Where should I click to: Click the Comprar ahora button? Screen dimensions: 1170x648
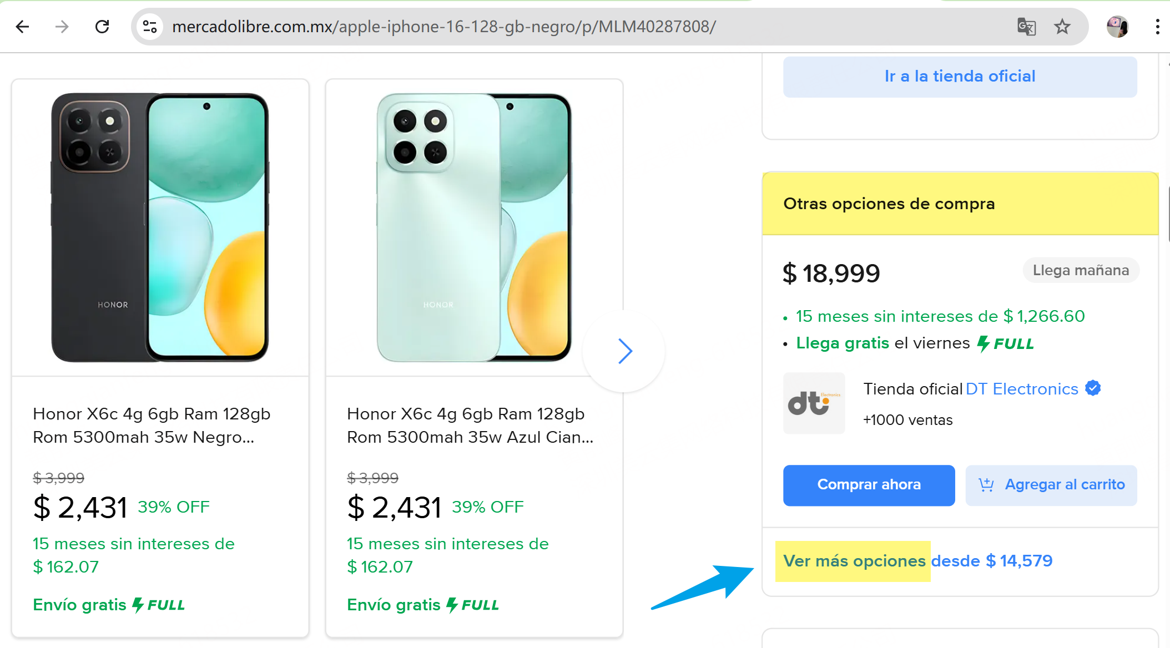[869, 484]
